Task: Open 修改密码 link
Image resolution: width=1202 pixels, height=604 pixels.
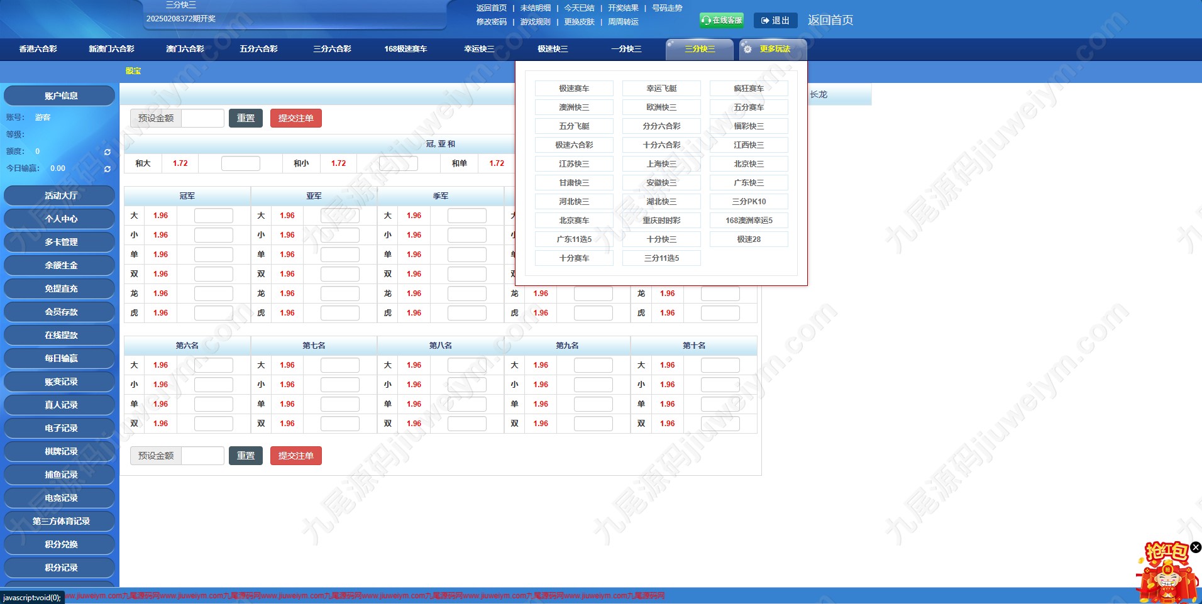Action: pyautogui.click(x=491, y=22)
